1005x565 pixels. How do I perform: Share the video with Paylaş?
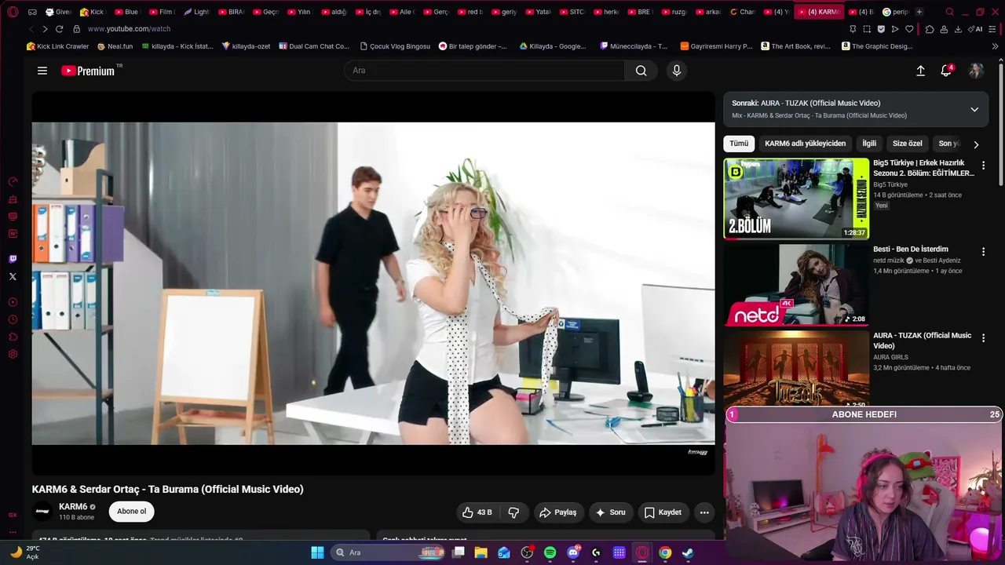point(558,512)
